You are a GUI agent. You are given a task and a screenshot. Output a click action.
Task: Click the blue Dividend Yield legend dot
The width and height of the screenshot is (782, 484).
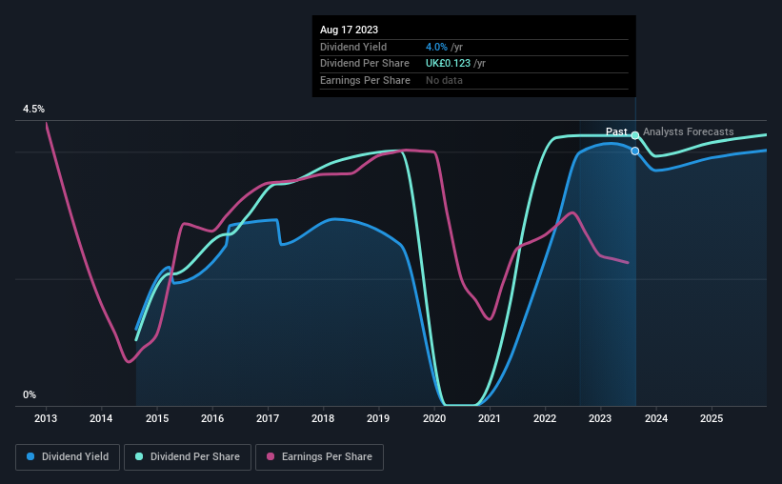coord(30,456)
